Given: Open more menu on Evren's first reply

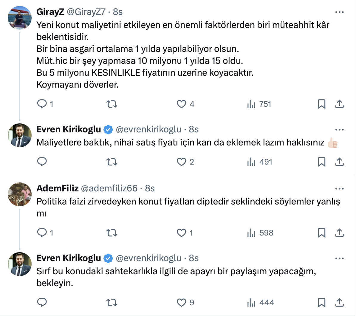Looking at the screenshot, I should (x=339, y=130).
